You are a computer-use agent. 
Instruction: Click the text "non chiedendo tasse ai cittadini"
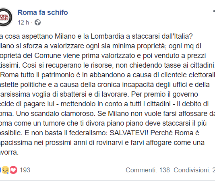click(165, 65)
